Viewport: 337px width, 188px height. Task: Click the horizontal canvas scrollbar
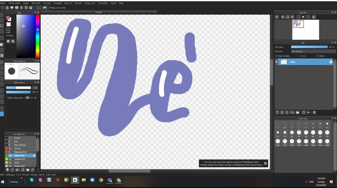click(129, 171)
